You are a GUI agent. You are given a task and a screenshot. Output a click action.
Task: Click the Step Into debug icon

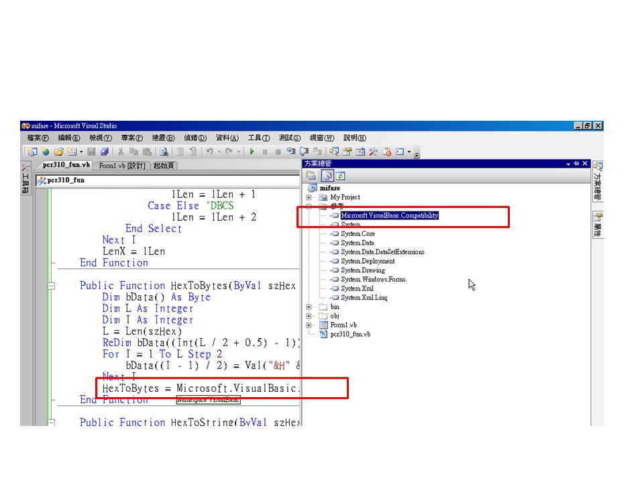point(291,152)
